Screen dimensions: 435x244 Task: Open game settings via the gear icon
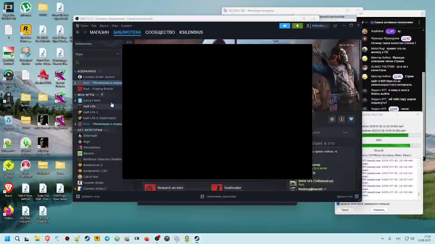[332, 119]
